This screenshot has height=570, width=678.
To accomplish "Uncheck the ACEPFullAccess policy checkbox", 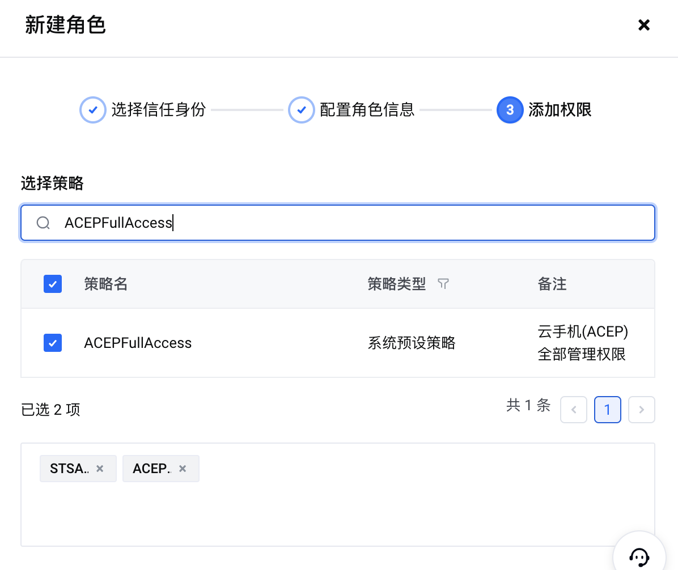I will [53, 343].
